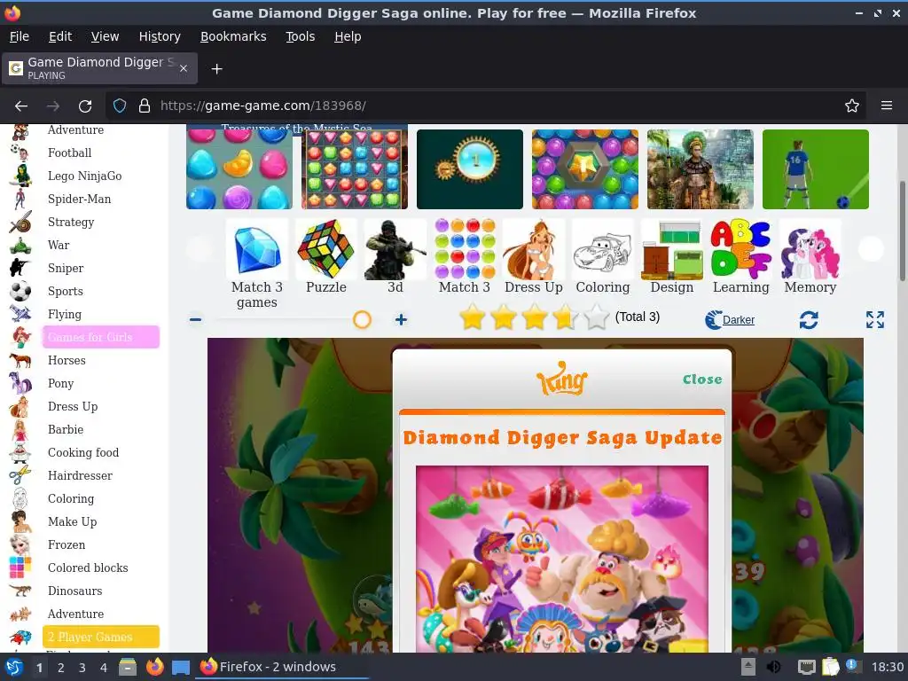908x681 pixels.
Task: Decrease game size with the minus icon
Action: click(x=196, y=319)
